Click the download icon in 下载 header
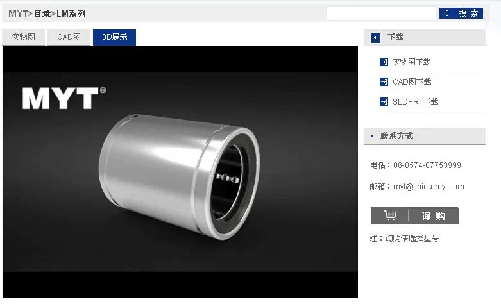The image size is (501, 304). 375,38
